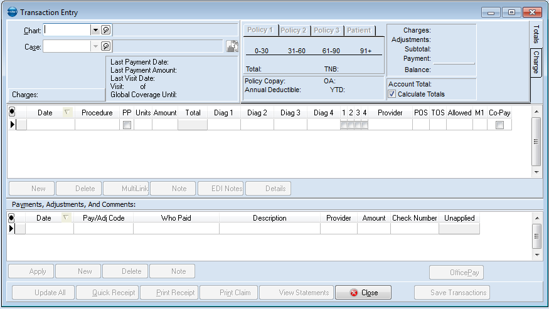
Task: Check the PP checkbox in charges row
Action: [x=127, y=125]
